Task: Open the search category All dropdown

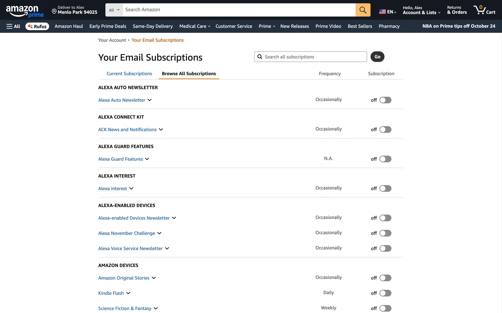Action: pyautogui.click(x=114, y=10)
